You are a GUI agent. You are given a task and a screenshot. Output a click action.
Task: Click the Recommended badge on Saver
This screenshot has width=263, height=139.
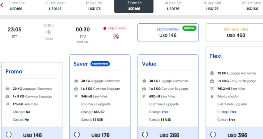click(100, 64)
